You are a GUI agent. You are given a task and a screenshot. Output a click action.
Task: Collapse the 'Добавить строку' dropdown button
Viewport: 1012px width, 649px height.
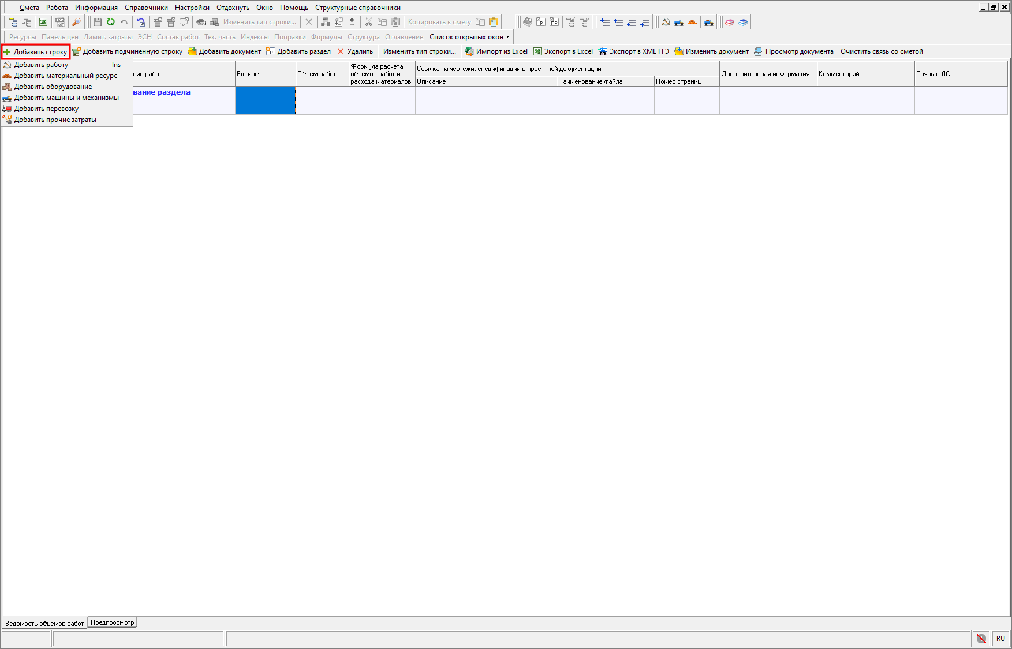(36, 52)
